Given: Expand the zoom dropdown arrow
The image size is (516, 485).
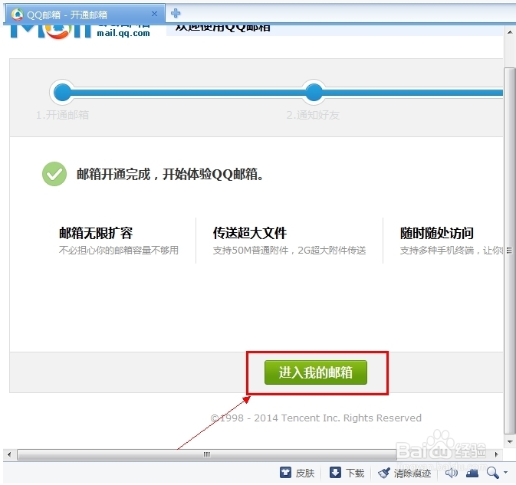Looking at the screenshot, I should pos(505,473).
